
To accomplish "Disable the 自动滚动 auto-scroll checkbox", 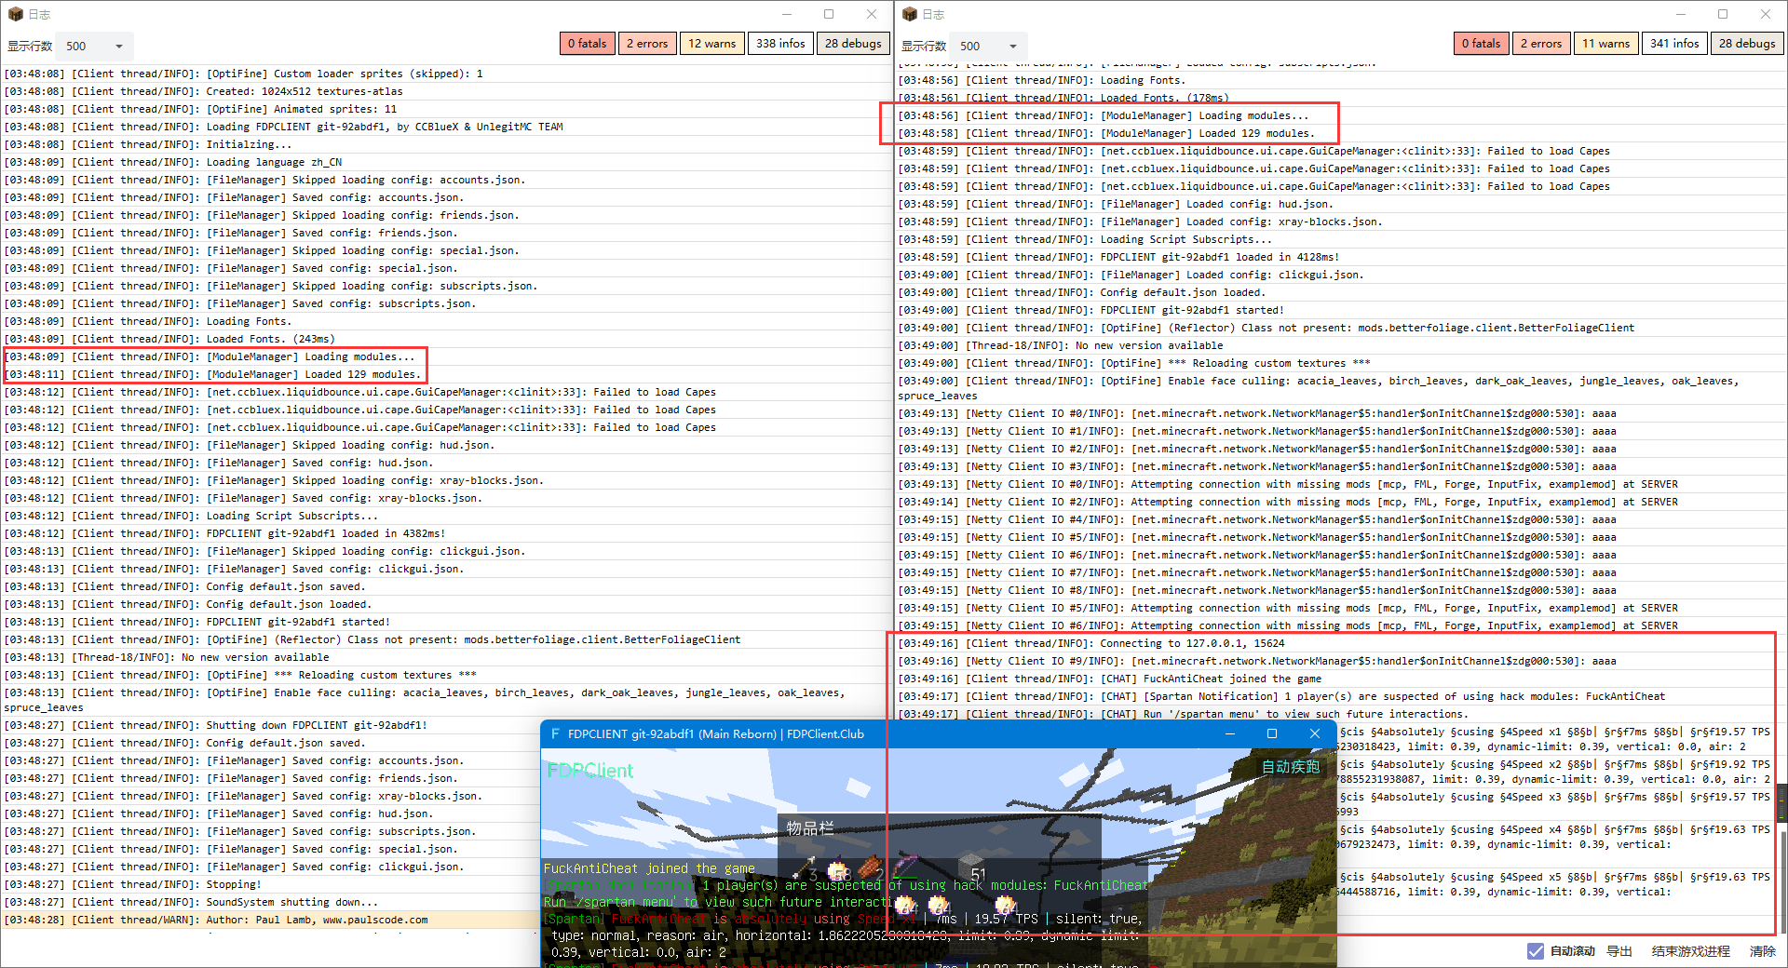I will click(1537, 951).
